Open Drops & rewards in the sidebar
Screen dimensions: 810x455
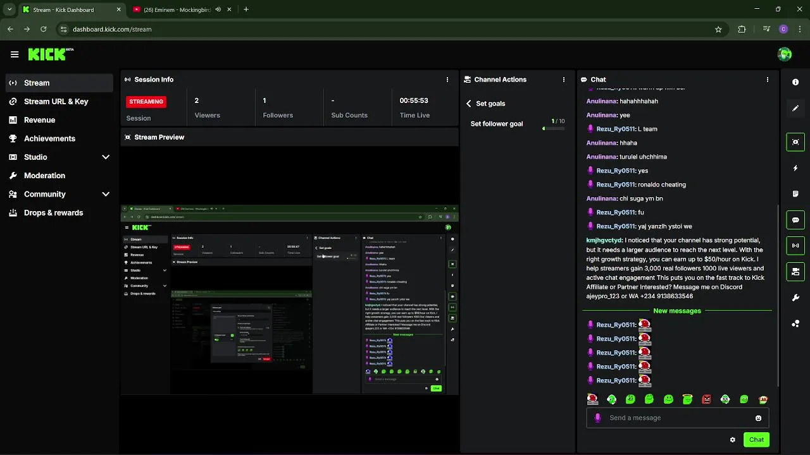pyautogui.click(x=60, y=213)
